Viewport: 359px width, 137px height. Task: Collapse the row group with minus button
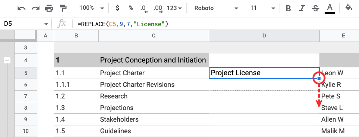coord(7,60)
